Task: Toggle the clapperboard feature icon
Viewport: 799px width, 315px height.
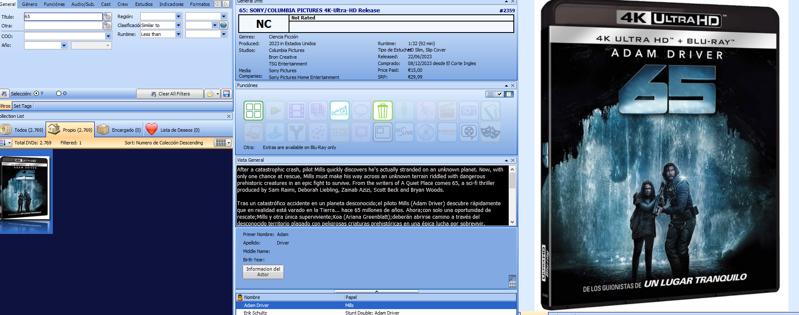Action: (447, 111)
